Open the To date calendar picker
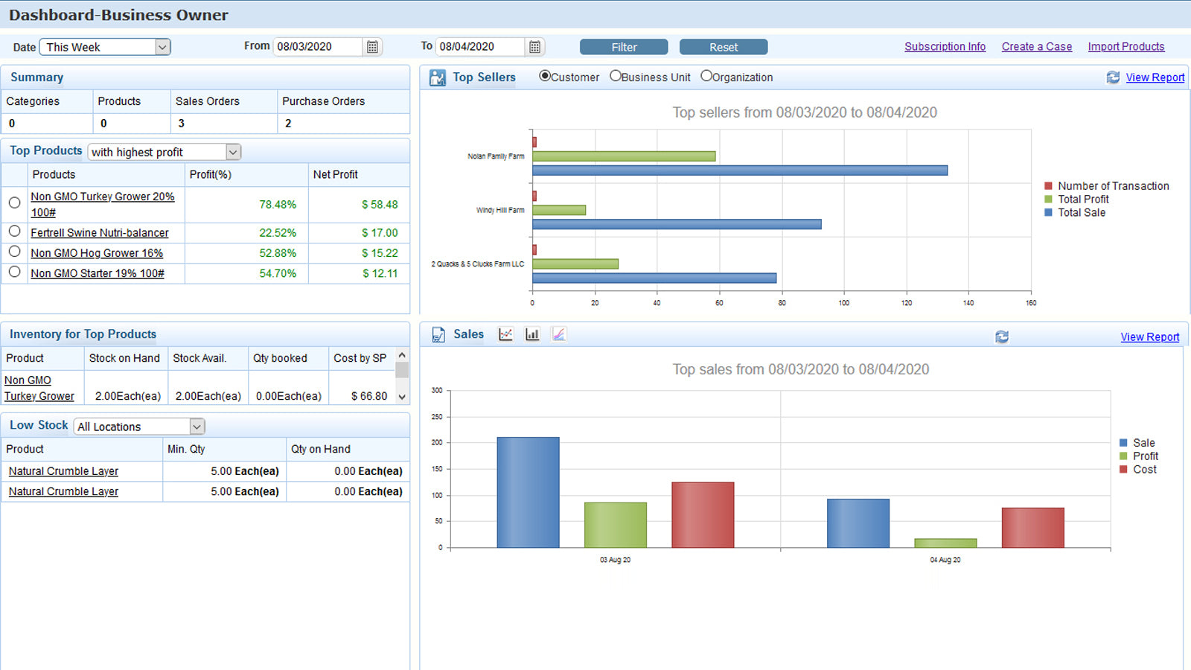The image size is (1191, 670). [534, 47]
